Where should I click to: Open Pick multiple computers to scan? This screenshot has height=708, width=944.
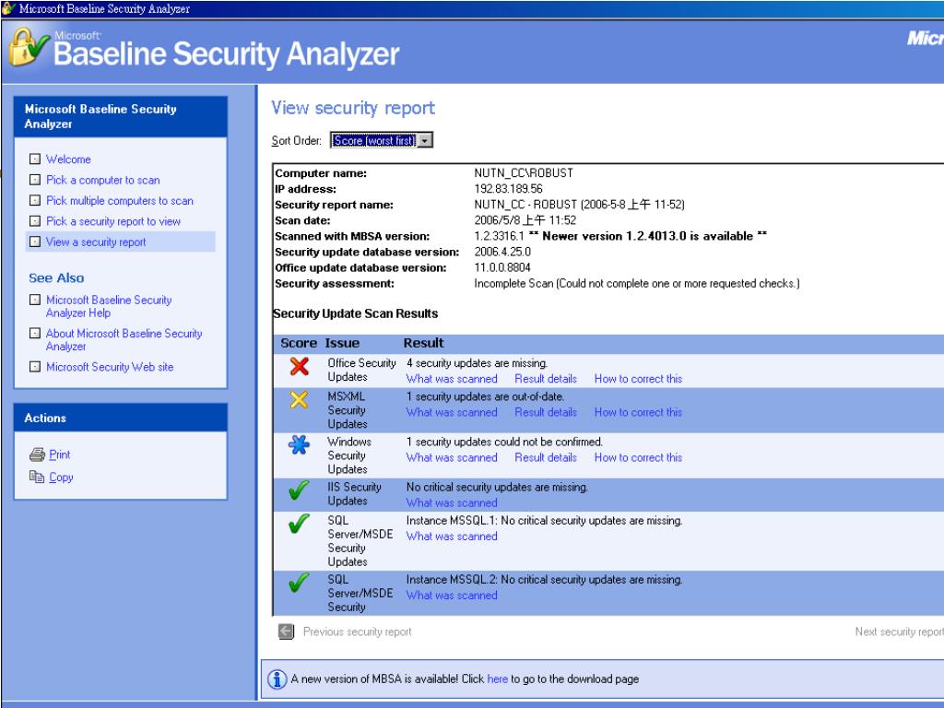point(120,200)
